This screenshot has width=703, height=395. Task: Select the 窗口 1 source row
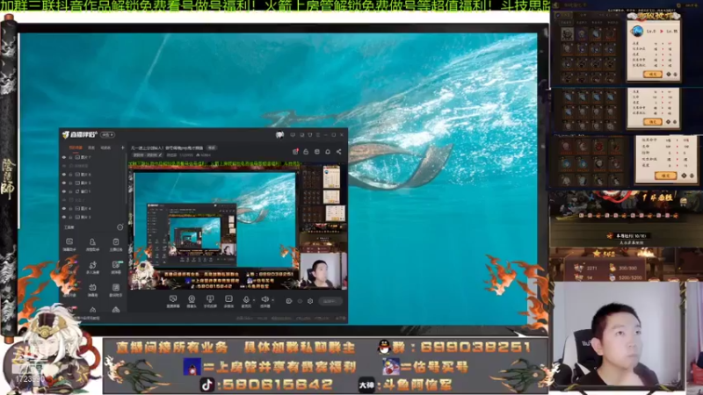[93, 191]
